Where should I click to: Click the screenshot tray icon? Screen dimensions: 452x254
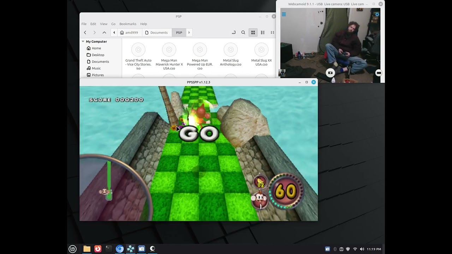point(327,249)
